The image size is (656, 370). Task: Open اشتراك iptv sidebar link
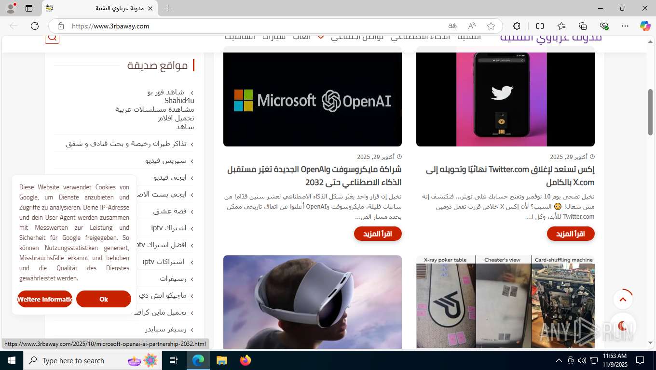click(169, 228)
